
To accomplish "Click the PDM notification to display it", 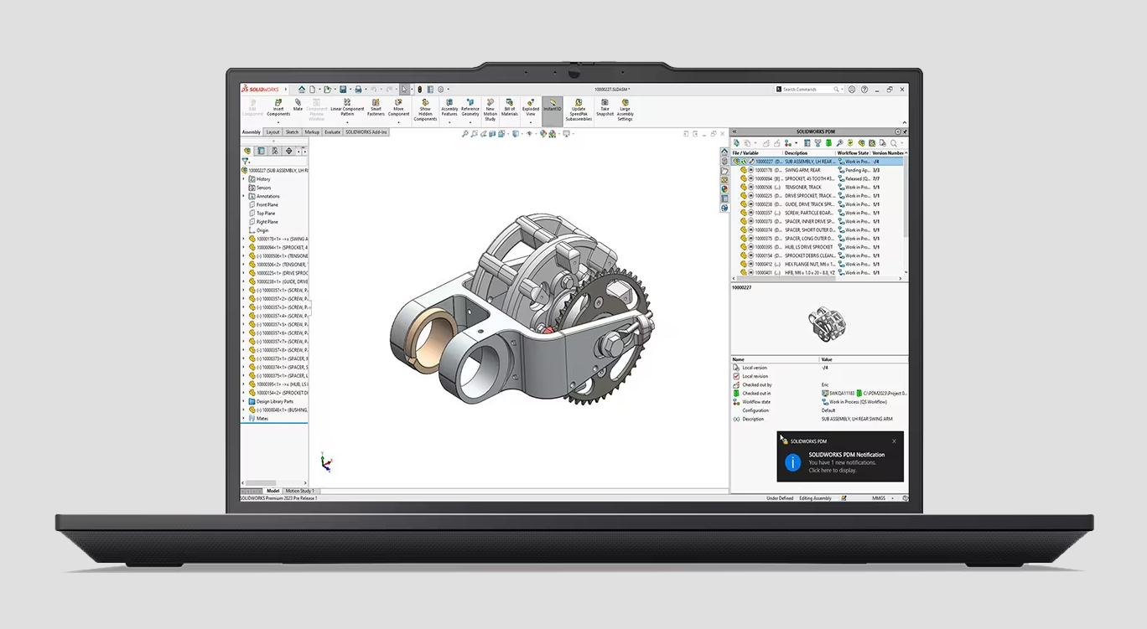I will coord(841,462).
